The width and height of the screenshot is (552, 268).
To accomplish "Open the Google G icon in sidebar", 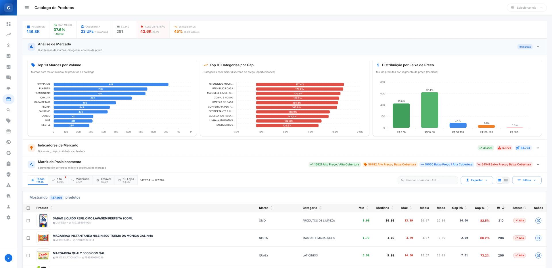I will [x=8, y=153].
